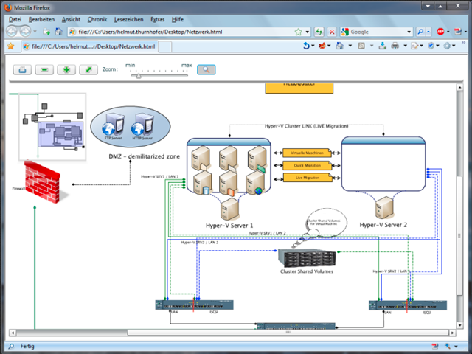Click the grey RSS feed icon
Viewport: 472px width, 354px height.
[x=361, y=46]
